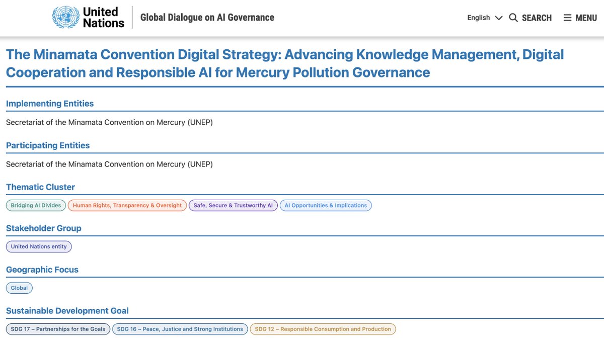Click the Participating Entities heading
Image resolution: width=604 pixels, height=344 pixels.
pyautogui.click(x=48, y=145)
